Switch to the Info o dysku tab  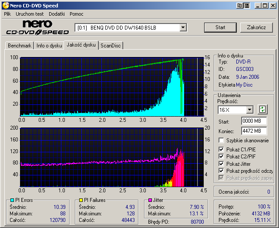tap(49, 46)
